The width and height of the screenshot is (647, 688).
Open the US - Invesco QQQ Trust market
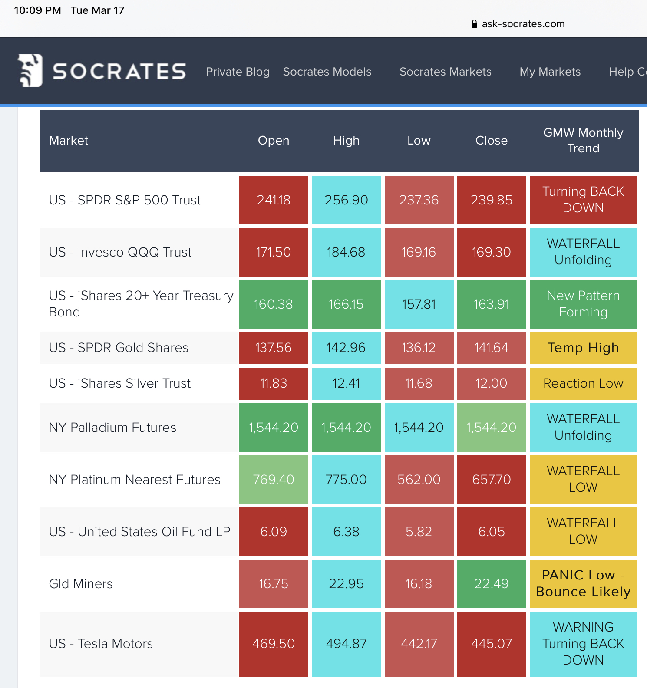point(120,252)
